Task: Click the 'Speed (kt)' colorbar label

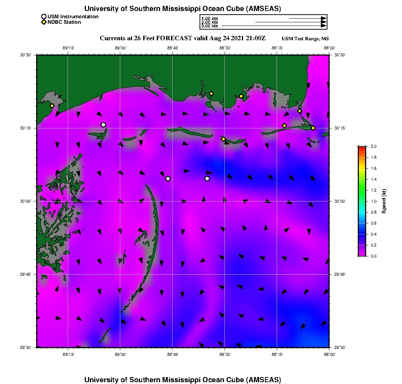Action: (384, 201)
